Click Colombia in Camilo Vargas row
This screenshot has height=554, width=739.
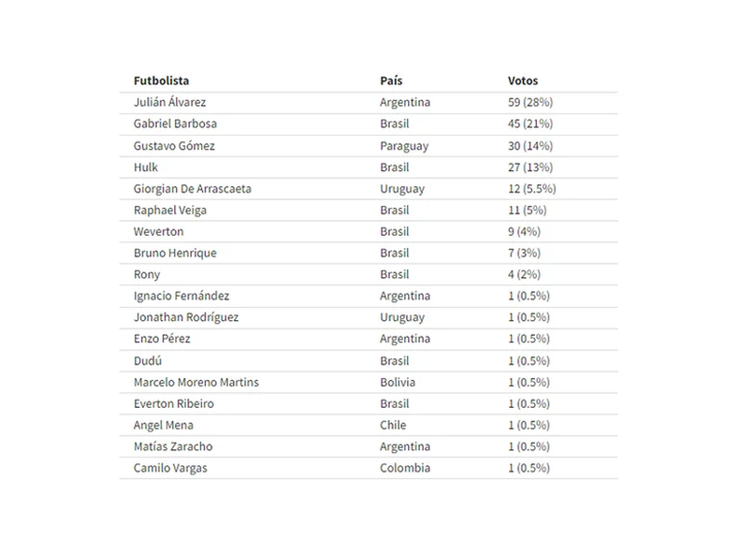pos(405,468)
